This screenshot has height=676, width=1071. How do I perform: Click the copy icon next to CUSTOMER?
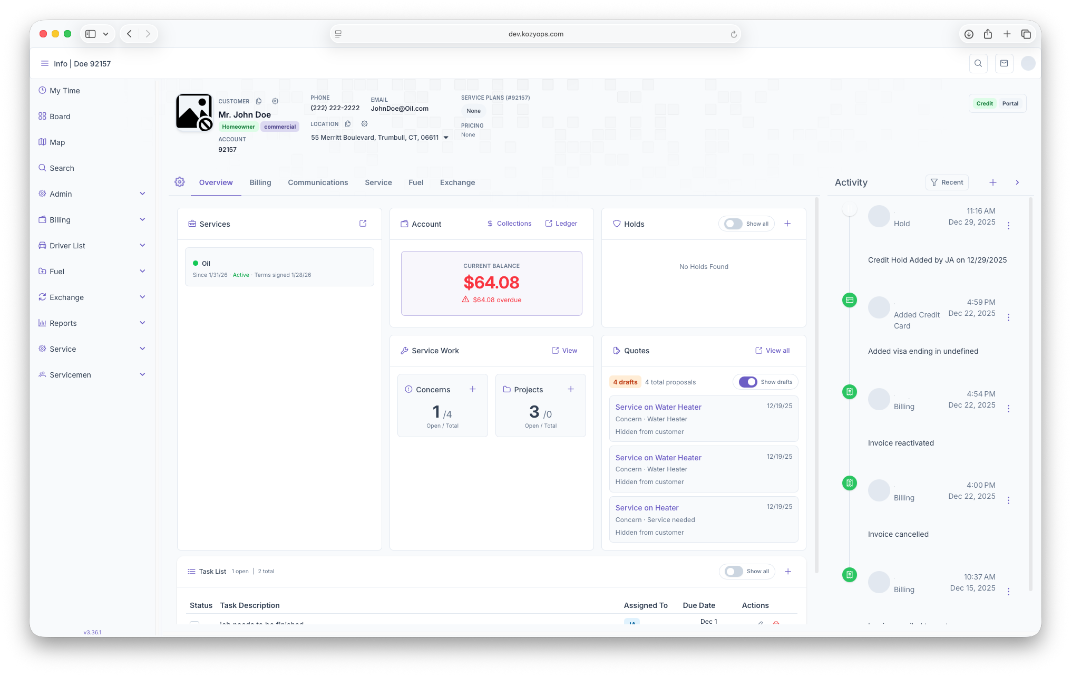(259, 101)
